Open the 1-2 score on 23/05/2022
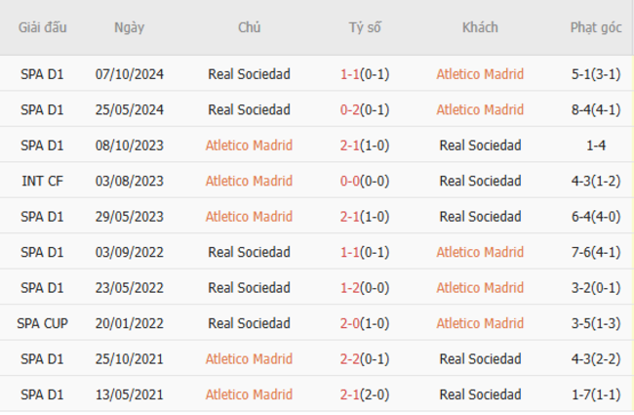Viewport: 634px width, 415px height. (350, 288)
